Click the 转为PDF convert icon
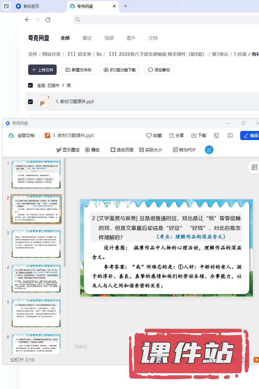 tap(175, 150)
